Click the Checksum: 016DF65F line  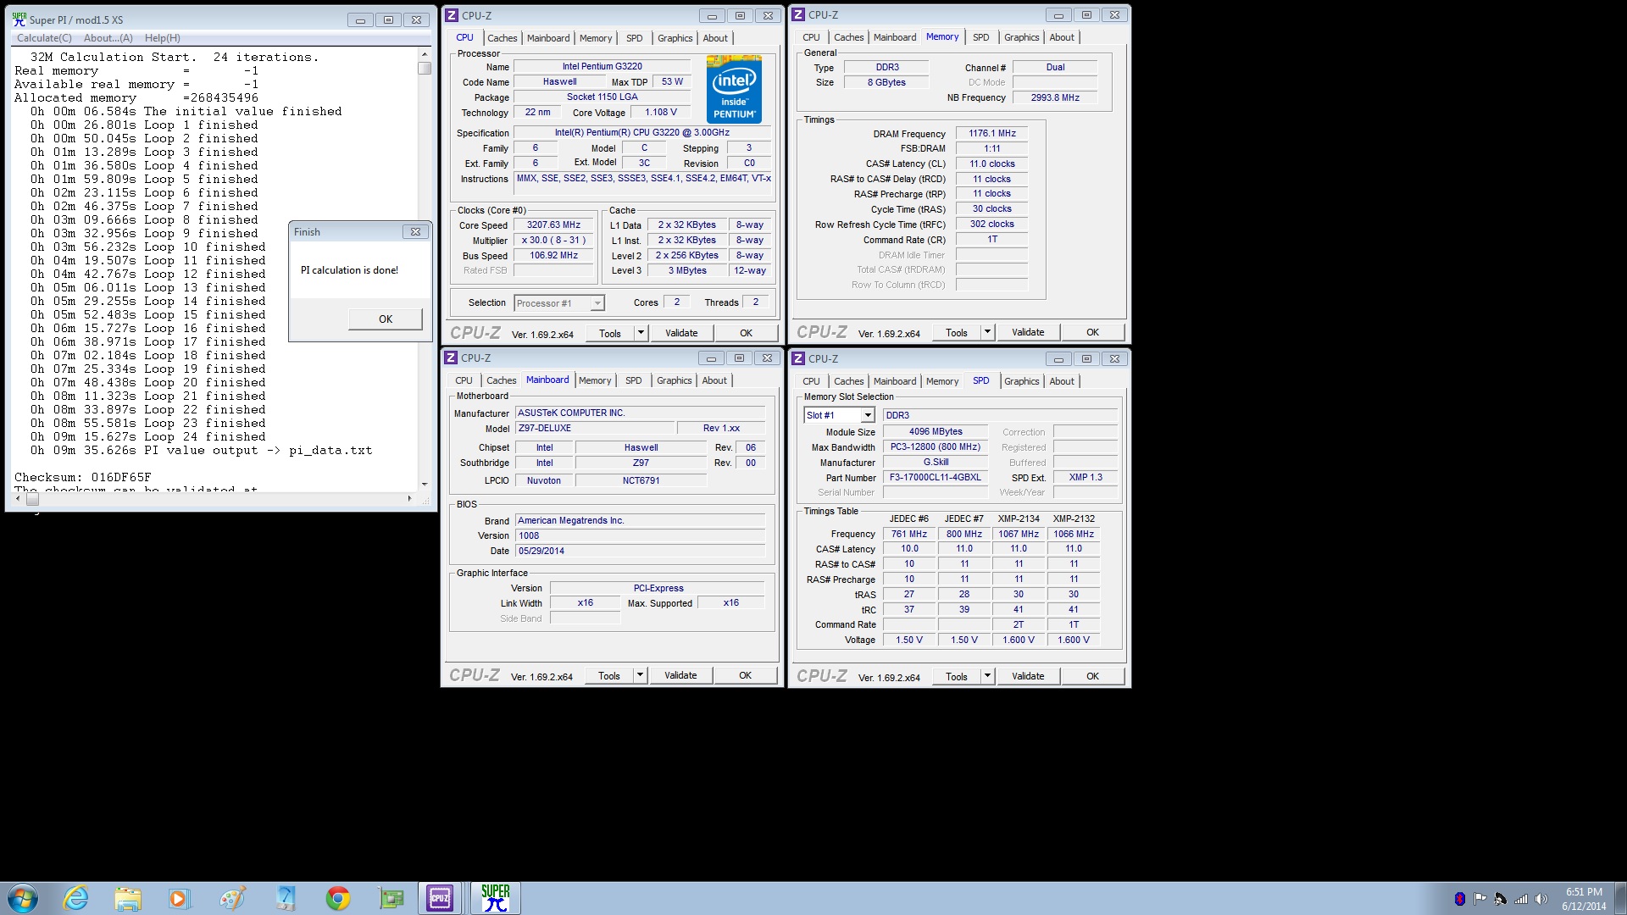[82, 477]
